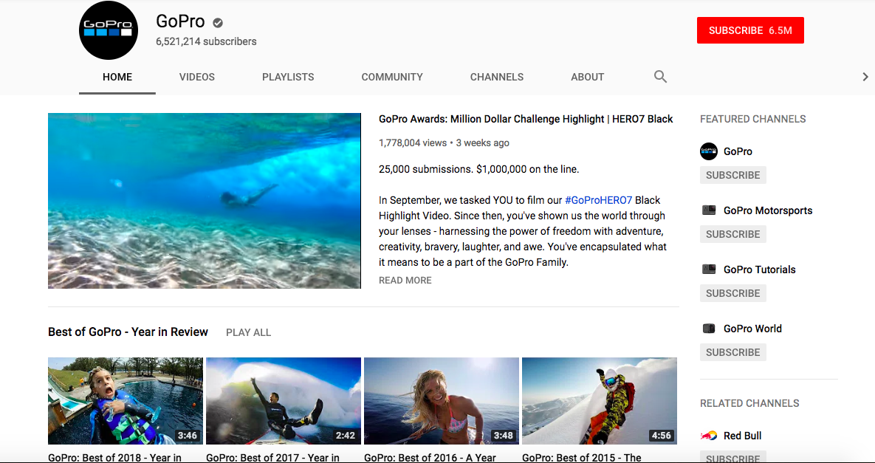Open the #GoProHERO7 hashtag link

point(599,199)
